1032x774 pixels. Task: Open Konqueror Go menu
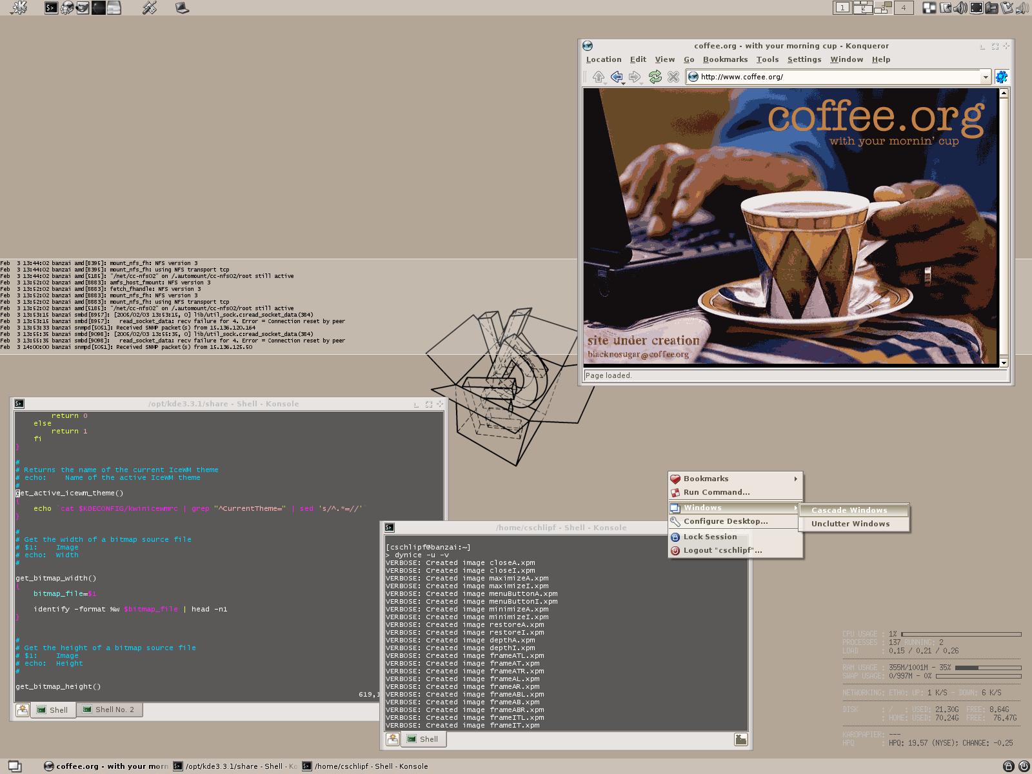click(689, 59)
